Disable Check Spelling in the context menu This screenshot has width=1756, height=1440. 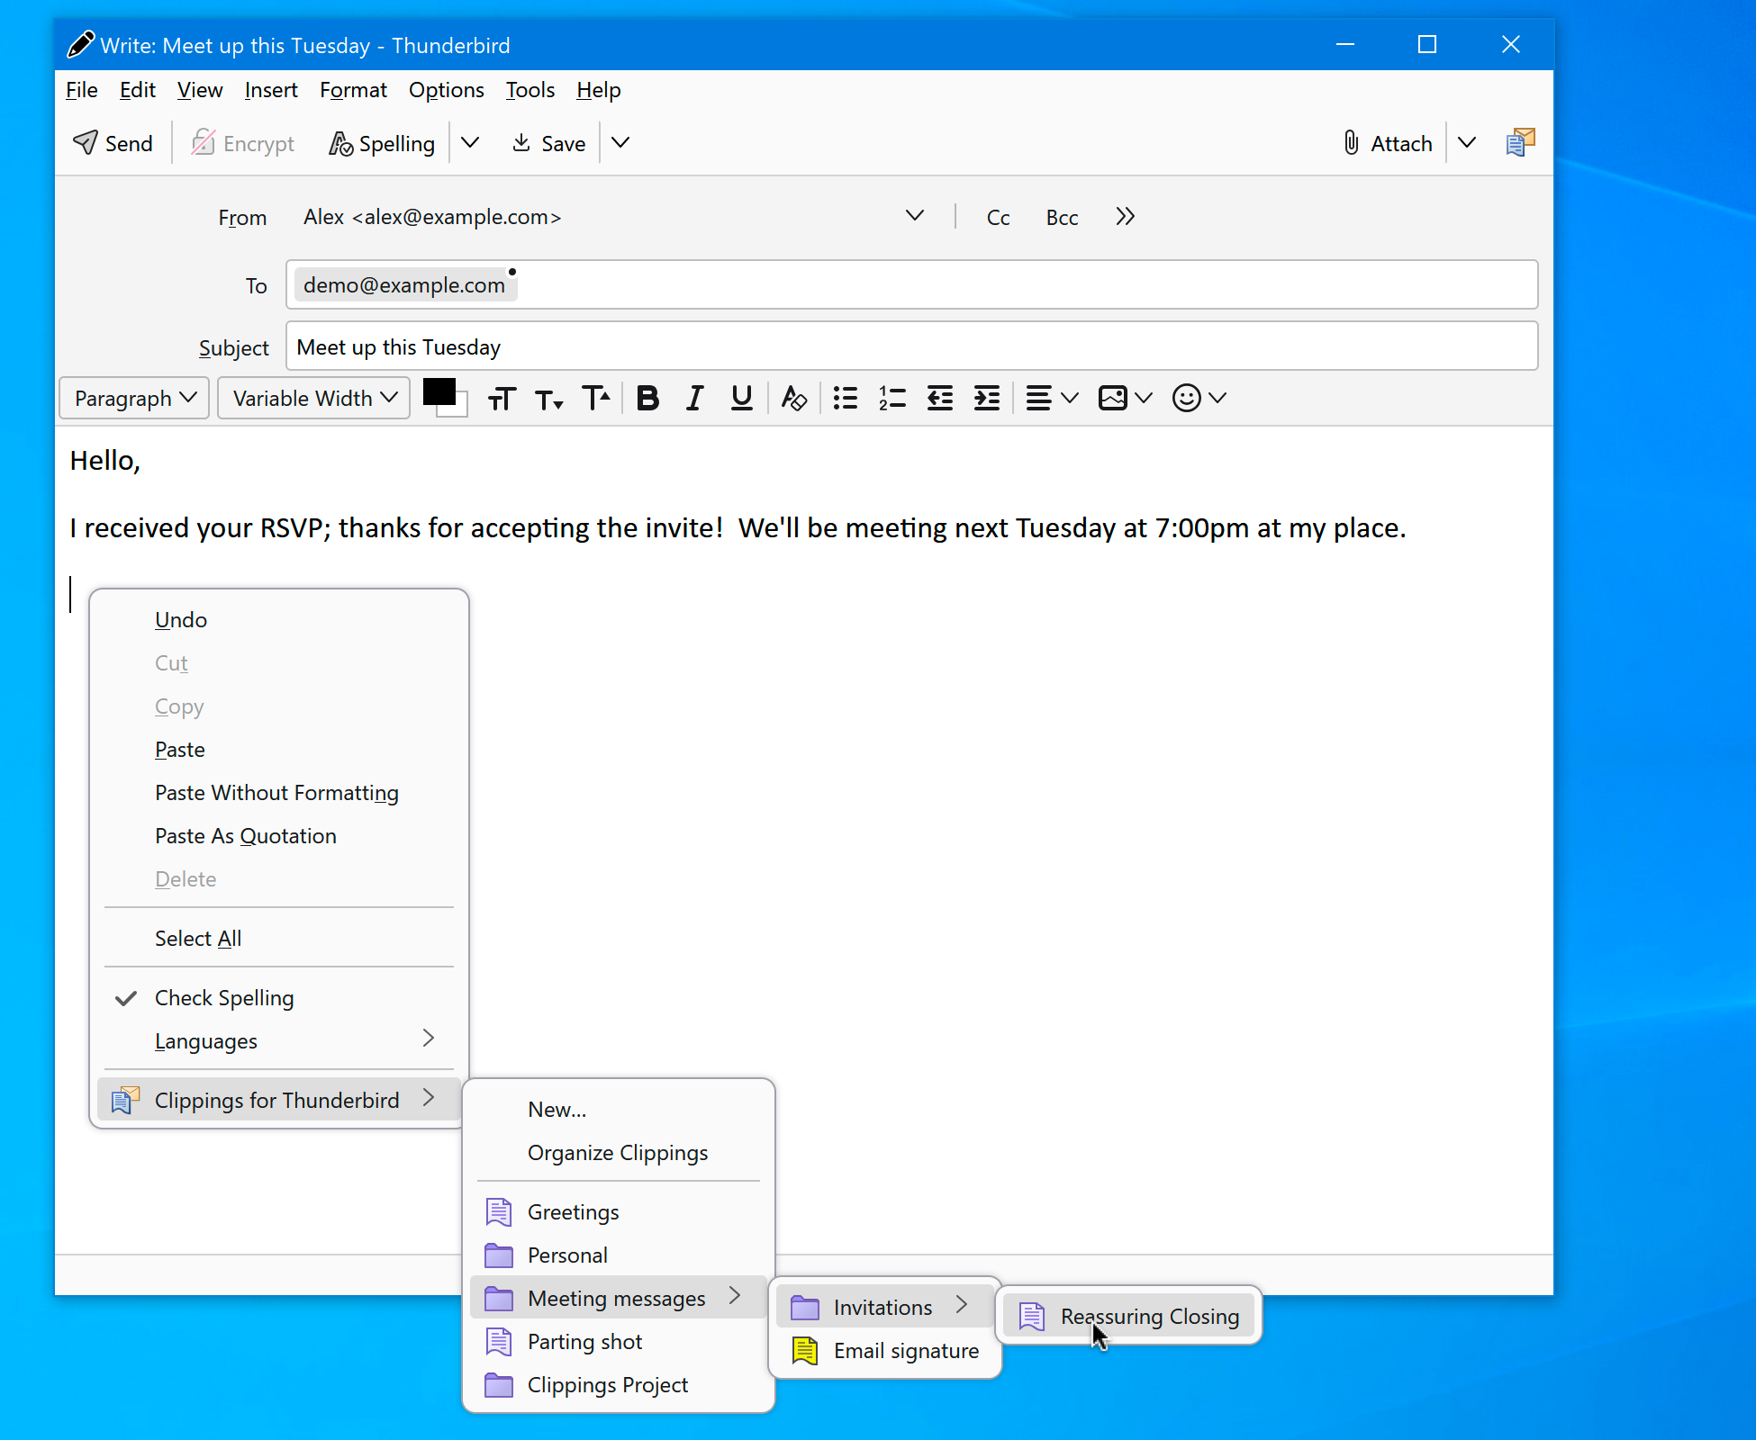223,997
